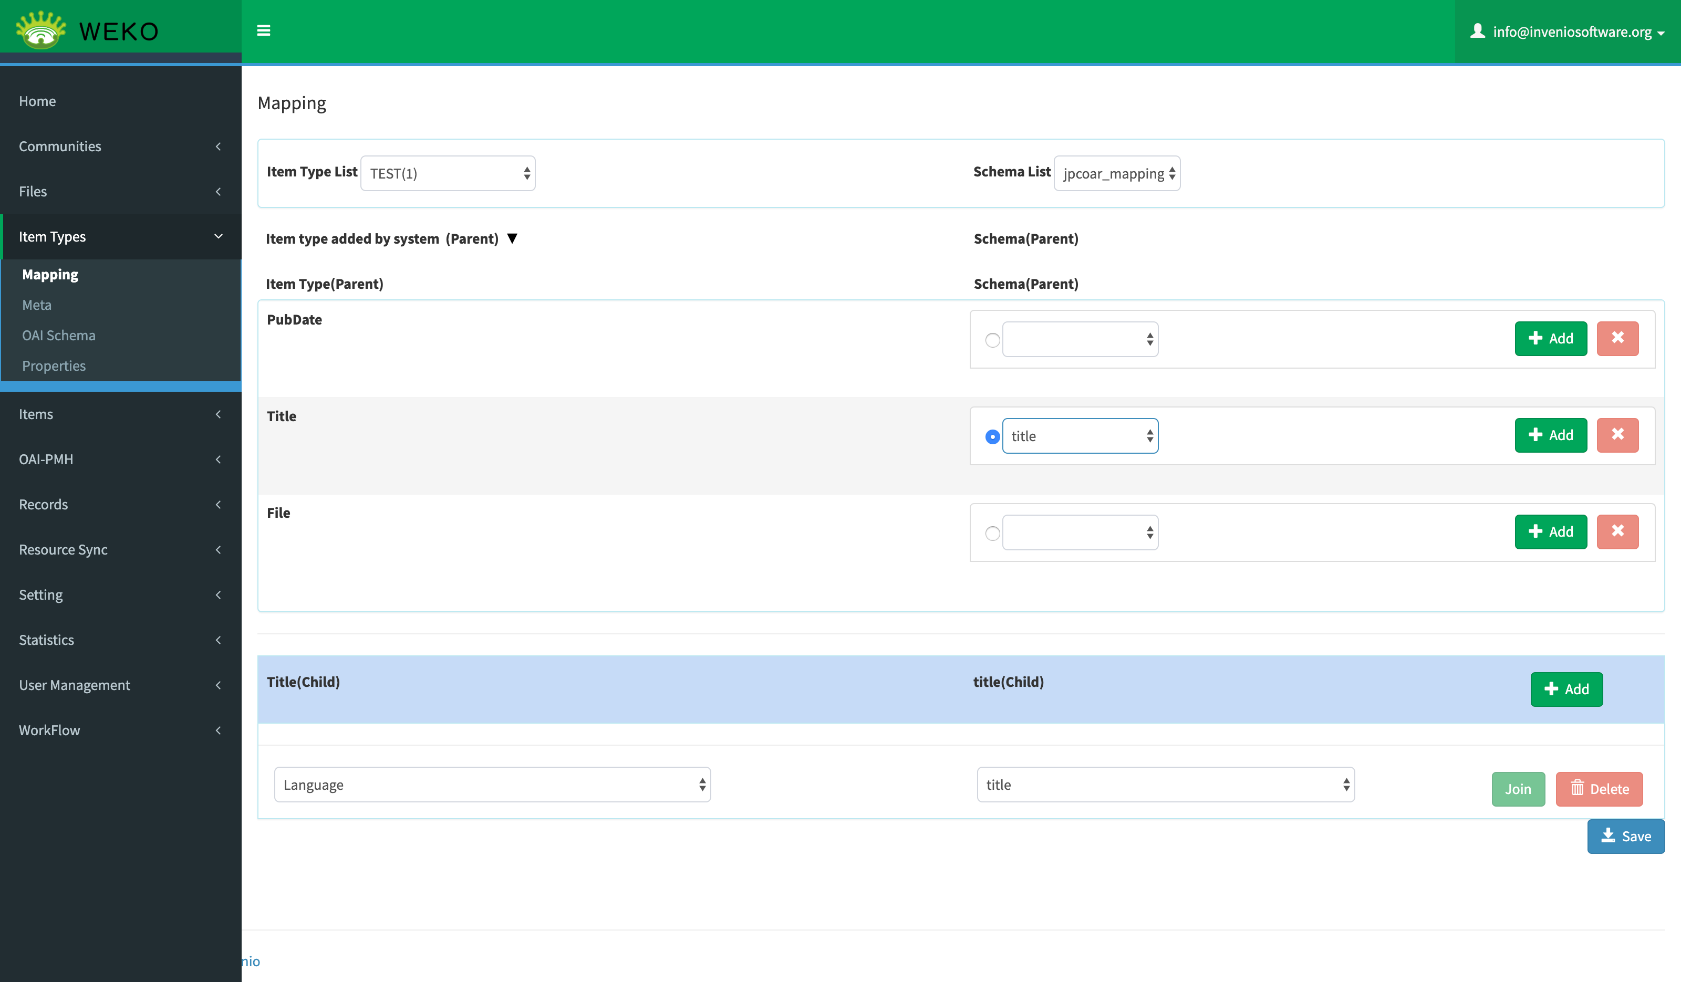Screen dimensions: 1681x982
Task: Open the OAI Schema submenu item
Action: point(59,336)
